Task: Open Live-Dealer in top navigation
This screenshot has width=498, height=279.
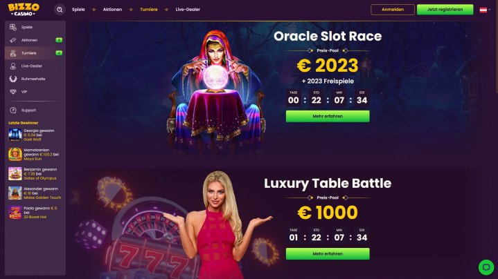Action: [188, 10]
